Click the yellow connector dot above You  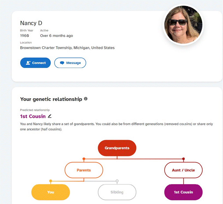[x=51, y=181]
